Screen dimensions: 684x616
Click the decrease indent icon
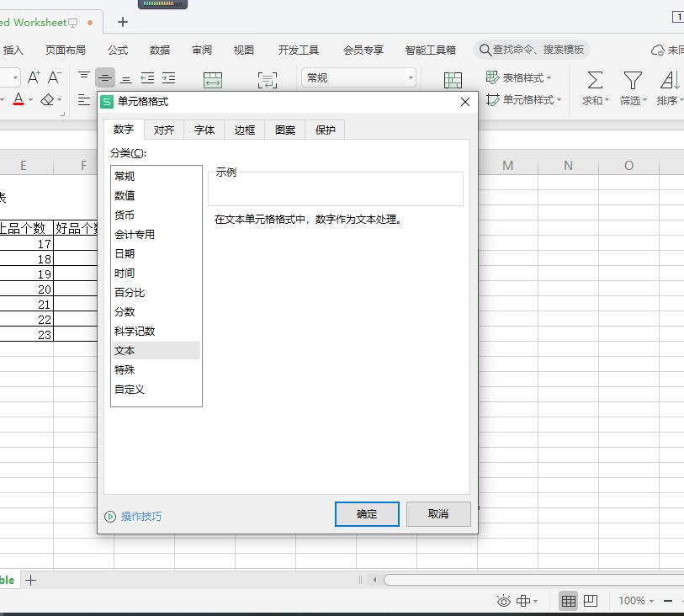(x=147, y=78)
